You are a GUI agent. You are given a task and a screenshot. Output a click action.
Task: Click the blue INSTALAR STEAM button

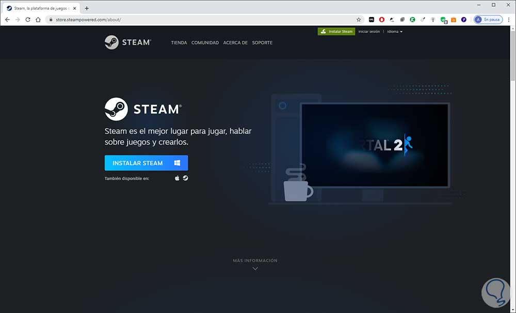point(146,163)
